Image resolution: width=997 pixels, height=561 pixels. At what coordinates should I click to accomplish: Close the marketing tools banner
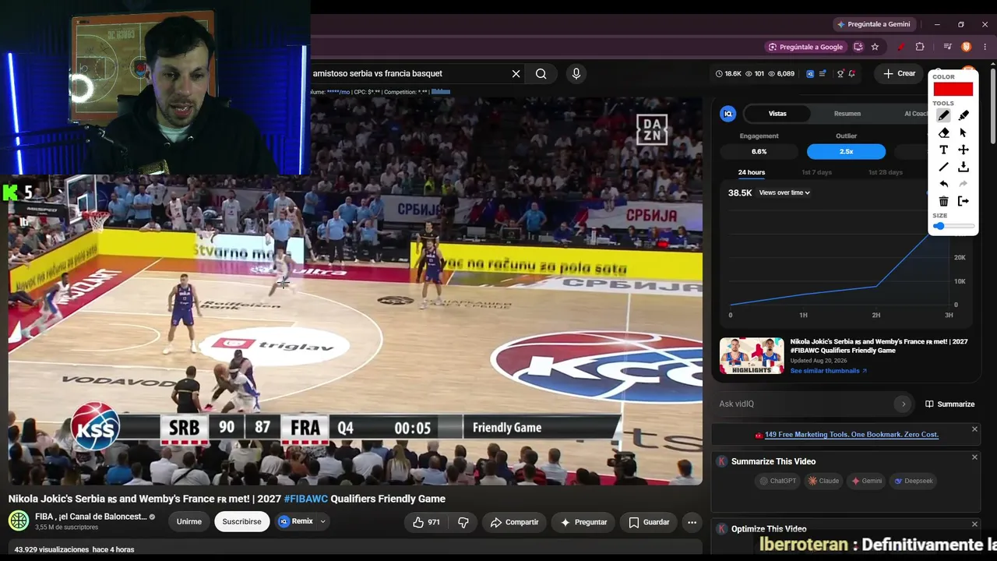[x=974, y=429]
